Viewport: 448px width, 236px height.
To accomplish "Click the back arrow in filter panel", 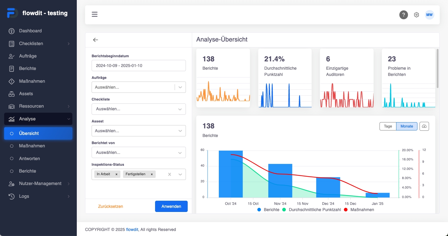I will point(95,40).
